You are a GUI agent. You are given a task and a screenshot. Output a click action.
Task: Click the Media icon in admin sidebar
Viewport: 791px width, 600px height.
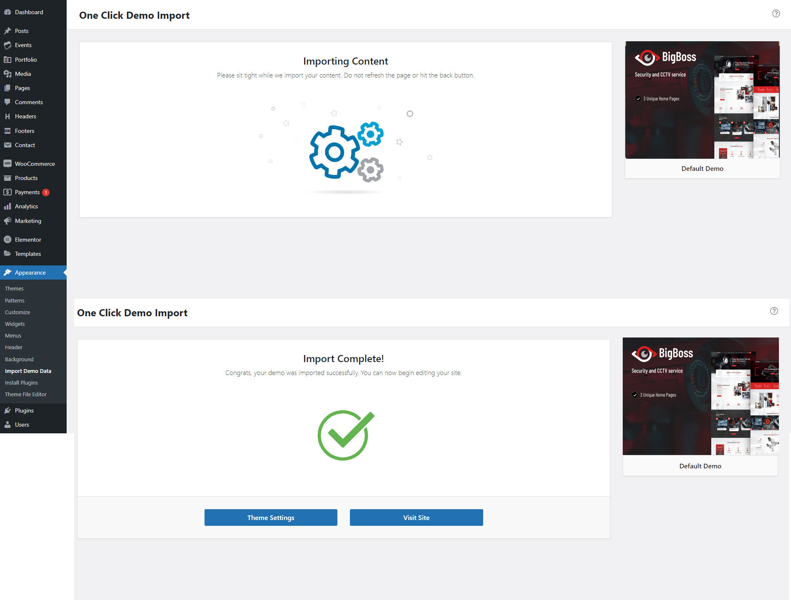7,74
